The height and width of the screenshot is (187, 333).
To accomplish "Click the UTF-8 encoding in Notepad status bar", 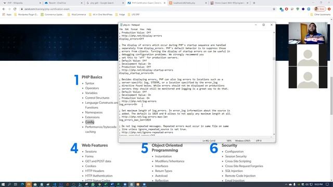I will [x=259, y=141].
